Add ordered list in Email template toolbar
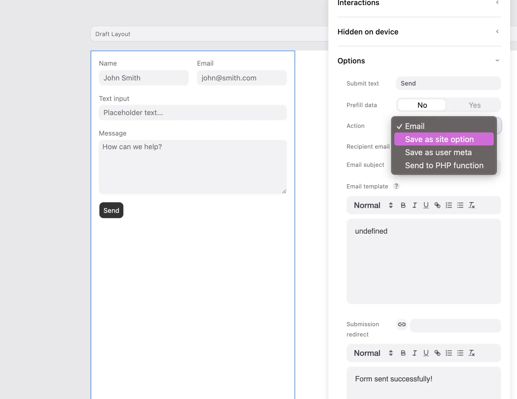The image size is (517, 399). 449,205
